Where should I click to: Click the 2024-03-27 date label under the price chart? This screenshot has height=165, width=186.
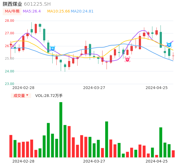point(94,88)
